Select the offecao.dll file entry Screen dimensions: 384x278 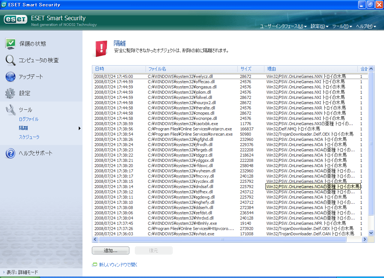181,82
